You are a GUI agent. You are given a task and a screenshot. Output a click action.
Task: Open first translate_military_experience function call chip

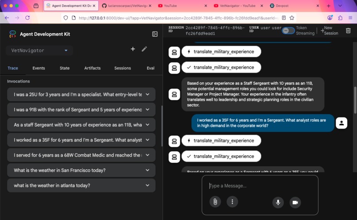[221, 52]
